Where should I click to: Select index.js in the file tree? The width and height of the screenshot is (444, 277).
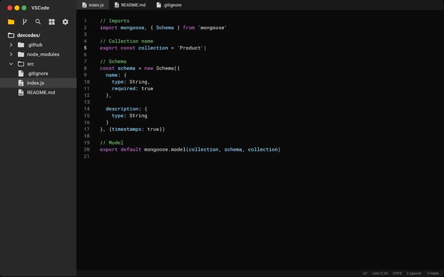tap(38, 83)
